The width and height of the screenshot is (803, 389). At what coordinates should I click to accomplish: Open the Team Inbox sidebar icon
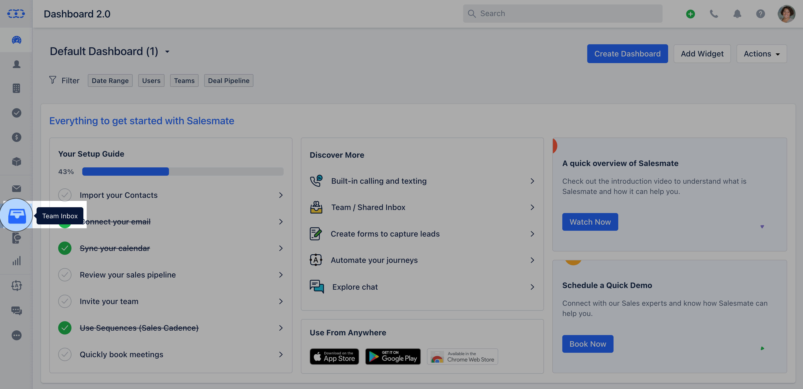(x=17, y=216)
